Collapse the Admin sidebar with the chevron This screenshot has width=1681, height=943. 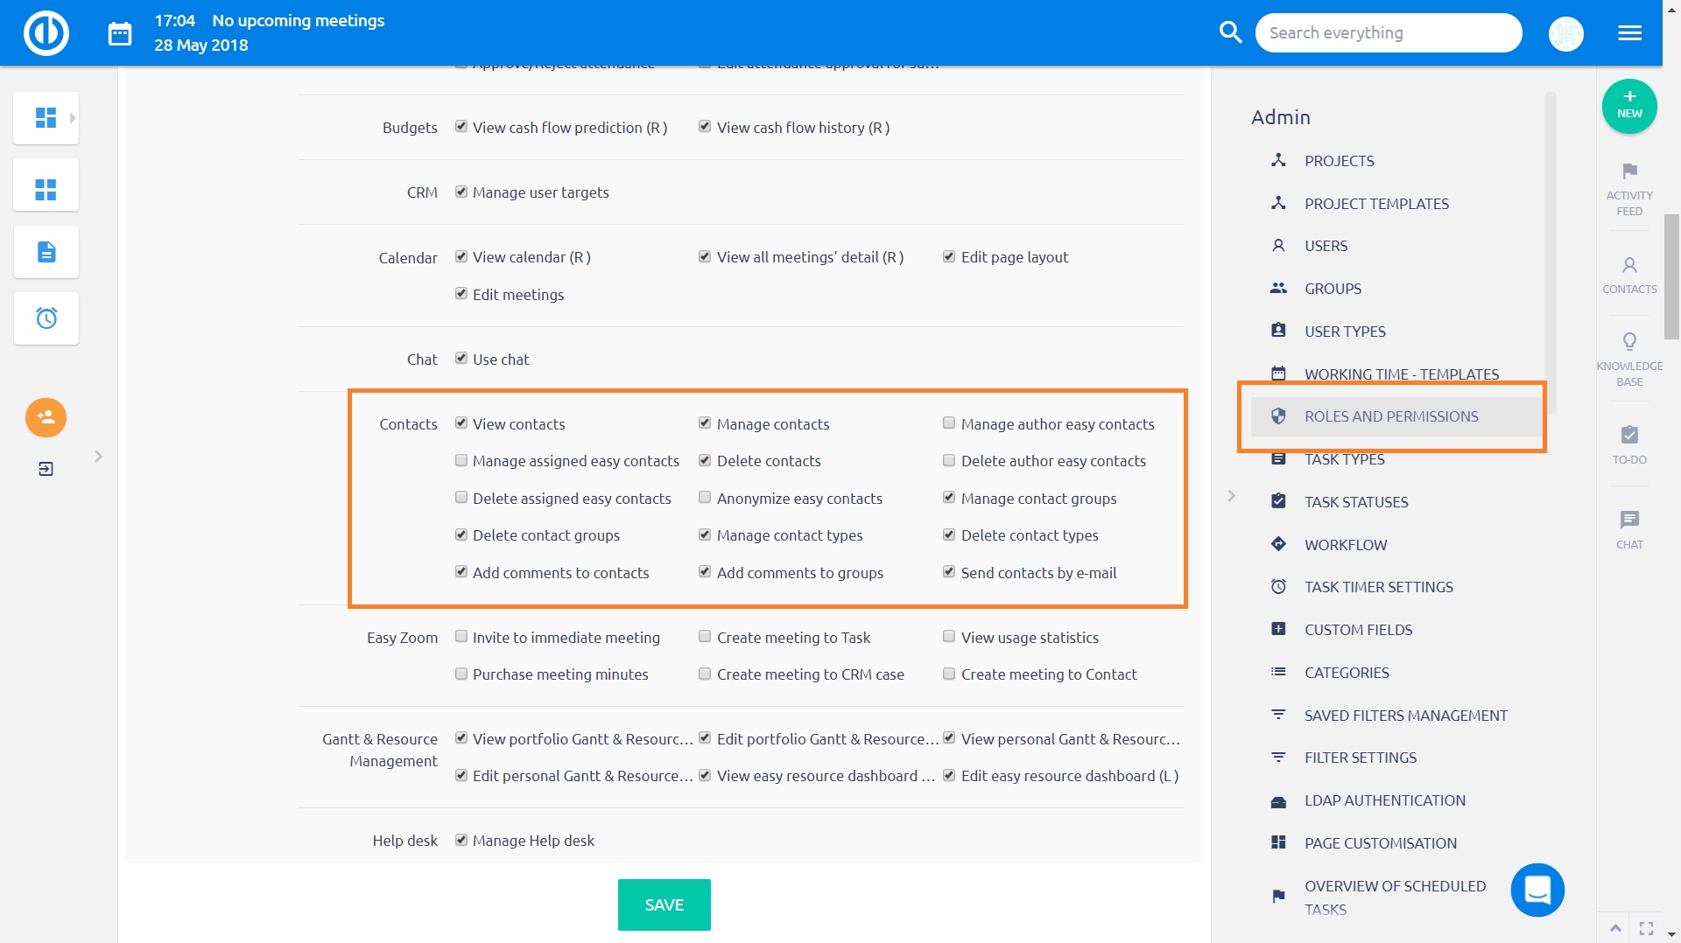click(x=1232, y=495)
